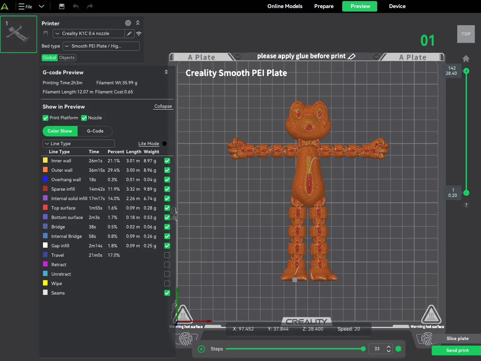Click the layer slider help question mark
The width and height of the screenshot is (481, 361).
pos(466,205)
